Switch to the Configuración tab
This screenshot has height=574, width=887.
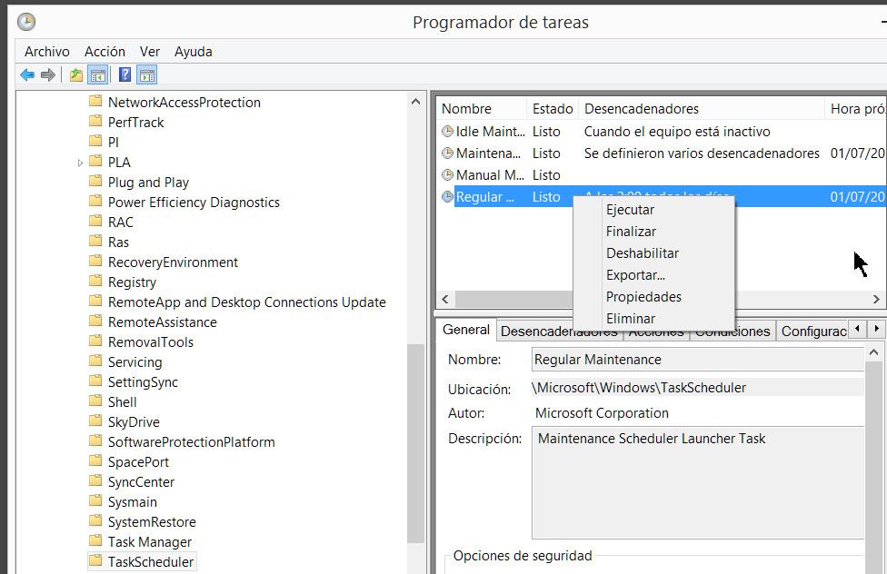[x=812, y=331]
